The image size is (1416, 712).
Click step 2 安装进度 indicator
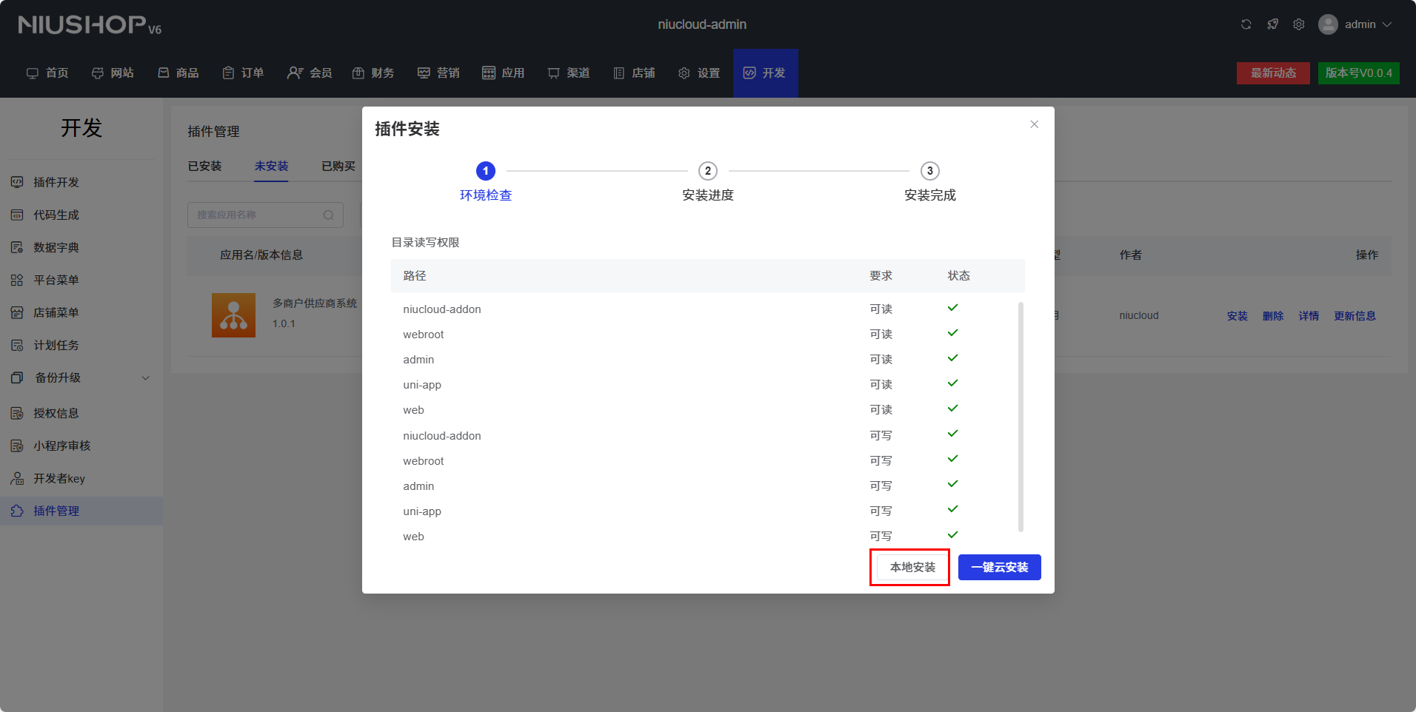pyautogui.click(x=707, y=171)
